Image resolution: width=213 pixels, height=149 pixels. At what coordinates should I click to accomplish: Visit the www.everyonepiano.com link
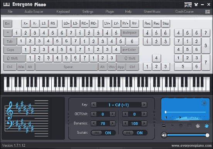click(191, 146)
